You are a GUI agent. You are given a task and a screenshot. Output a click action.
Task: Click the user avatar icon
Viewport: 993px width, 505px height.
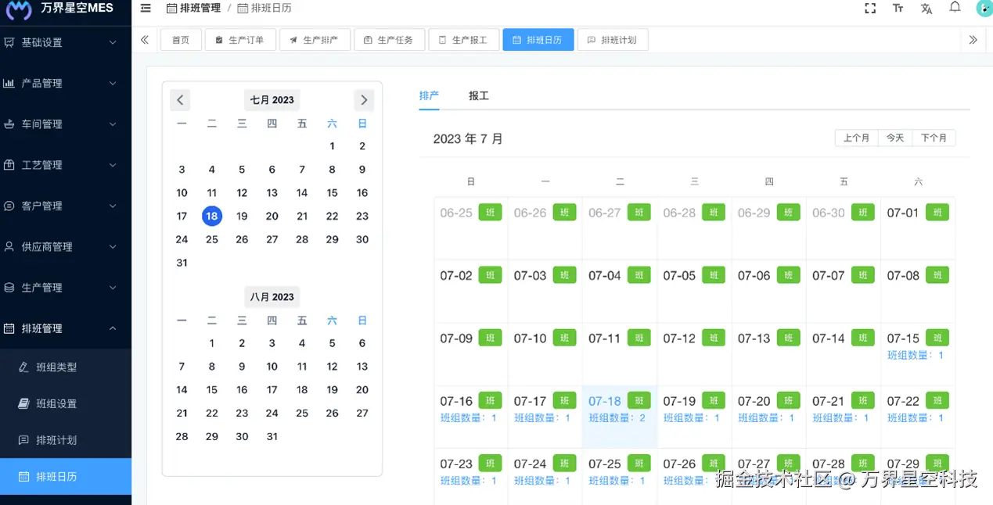[x=984, y=9]
